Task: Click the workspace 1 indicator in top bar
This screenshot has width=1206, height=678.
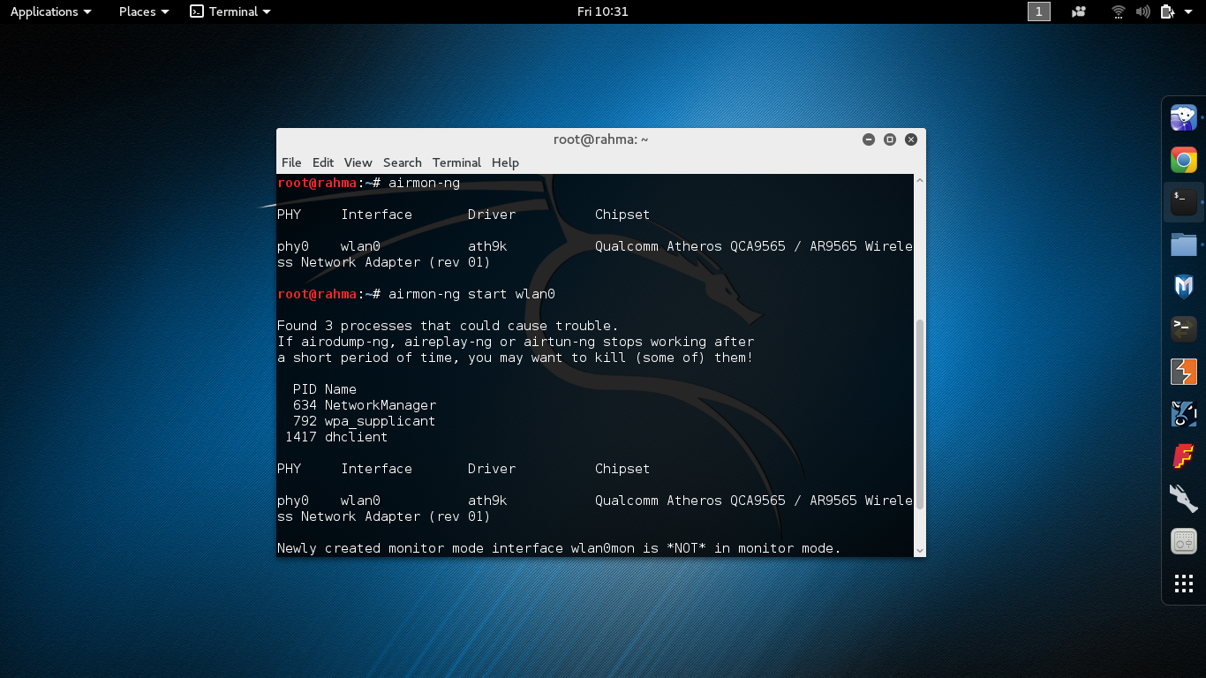Action: pyautogui.click(x=1039, y=11)
